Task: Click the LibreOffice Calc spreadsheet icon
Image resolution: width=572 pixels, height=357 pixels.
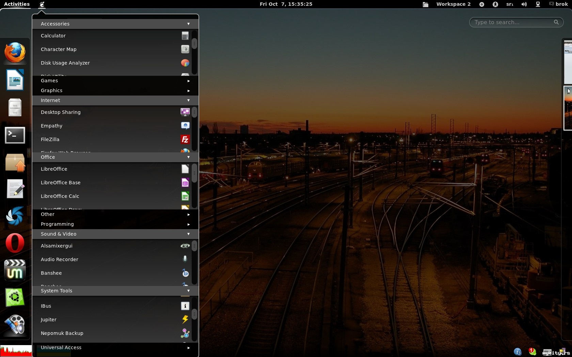Action: (x=185, y=196)
